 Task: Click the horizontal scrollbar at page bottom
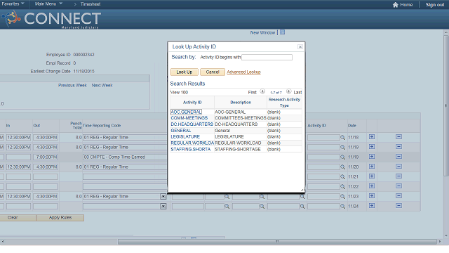[277, 242]
